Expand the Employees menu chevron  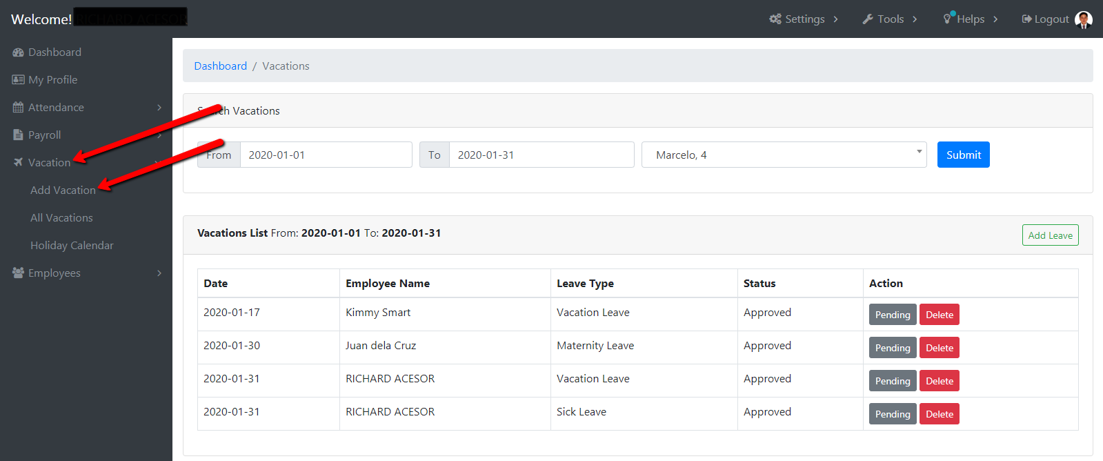[159, 273]
